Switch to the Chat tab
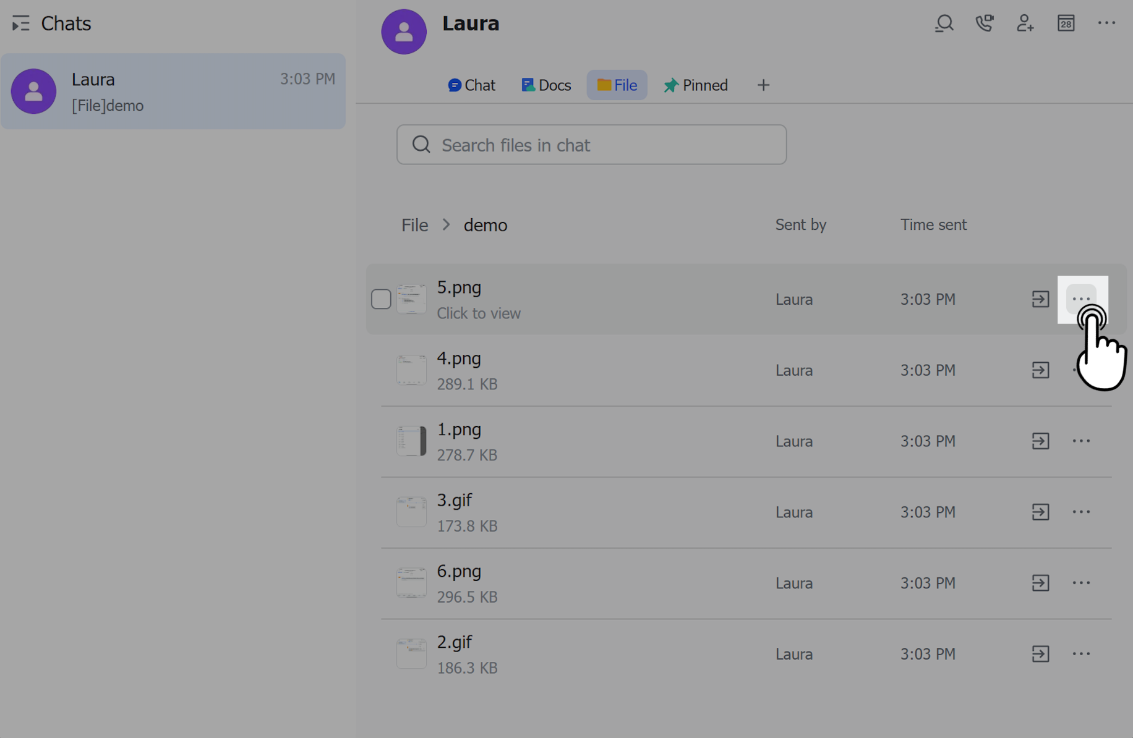This screenshot has height=738, width=1133. point(472,85)
